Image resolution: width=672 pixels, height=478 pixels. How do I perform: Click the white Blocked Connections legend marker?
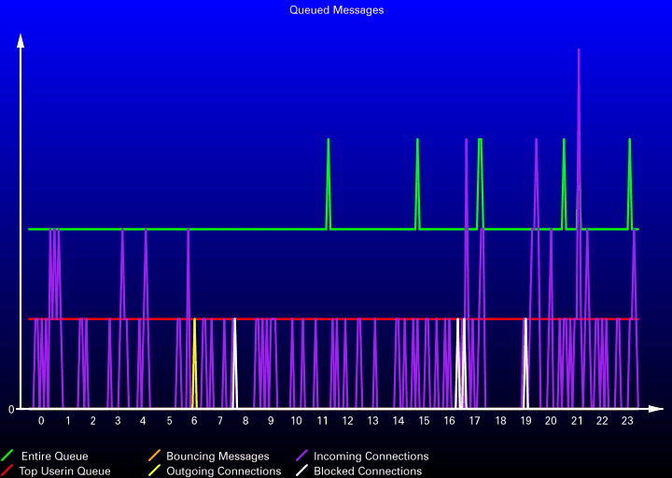coord(301,471)
